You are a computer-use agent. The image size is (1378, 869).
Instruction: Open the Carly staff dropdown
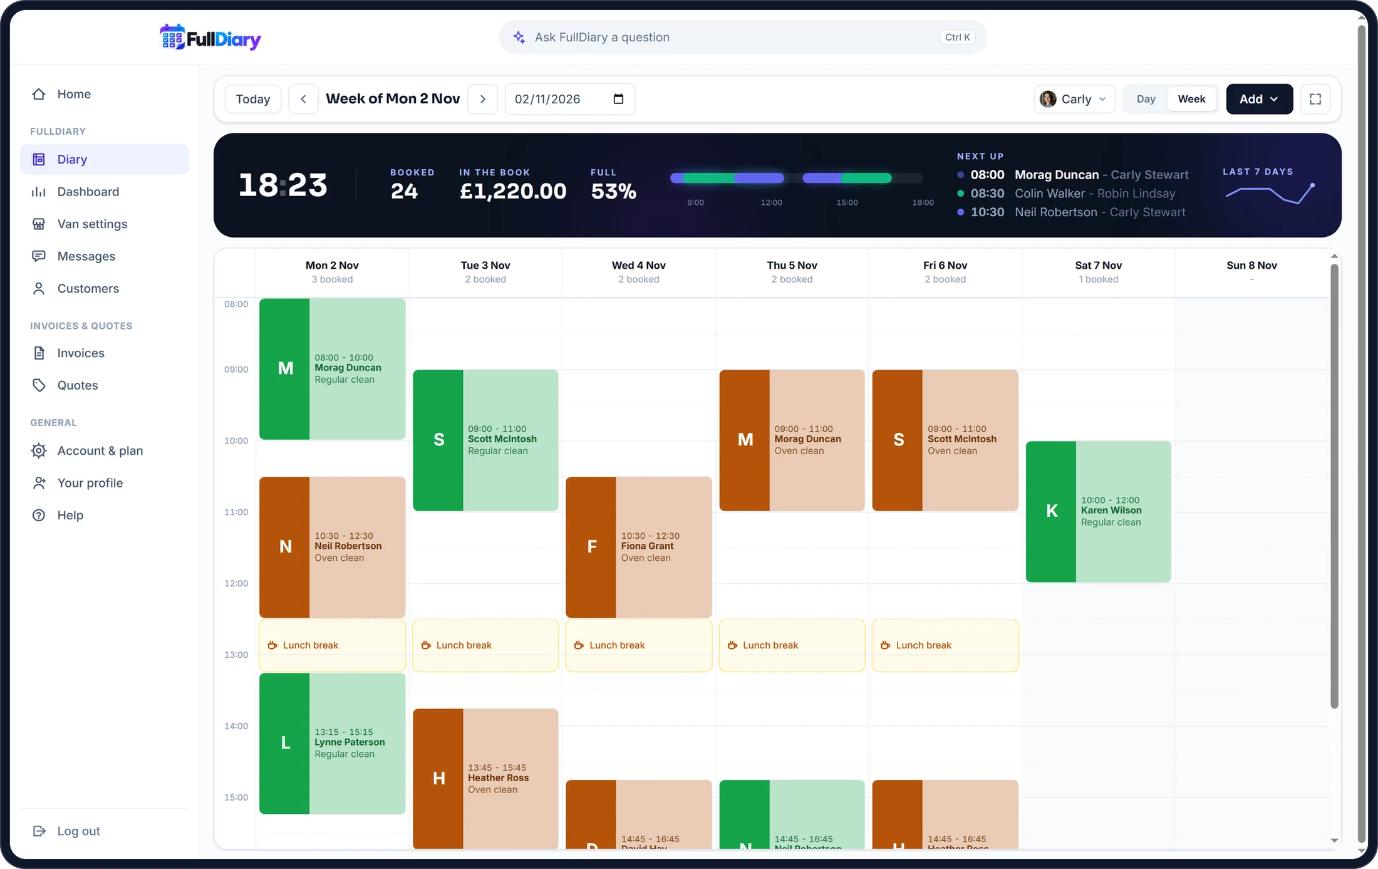(1074, 99)
